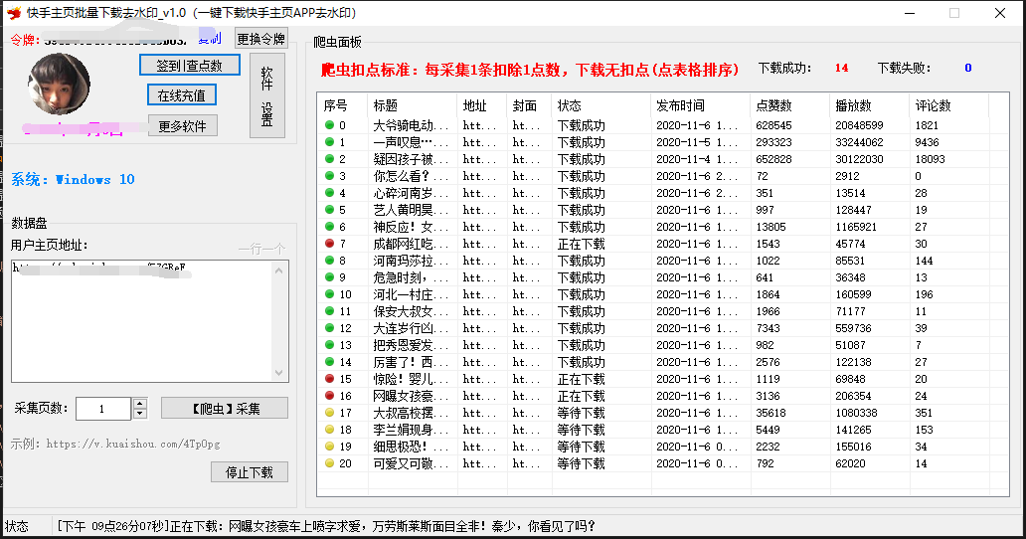Select the title cell 网曝女孩豪...
Screen dimensions: 1026x539
coord(411,396)
